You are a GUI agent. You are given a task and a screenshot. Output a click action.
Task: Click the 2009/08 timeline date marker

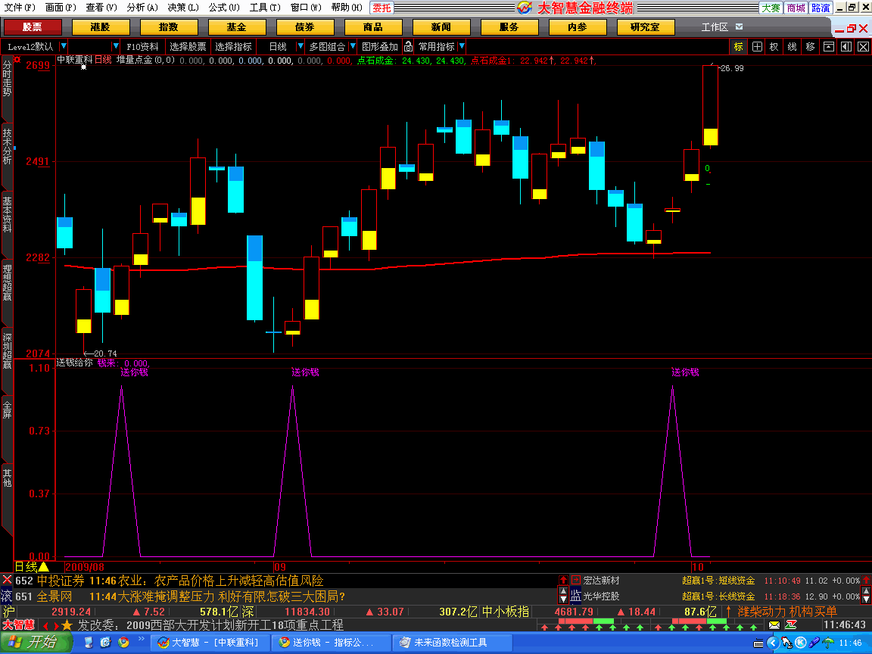[x=85, y=567]
